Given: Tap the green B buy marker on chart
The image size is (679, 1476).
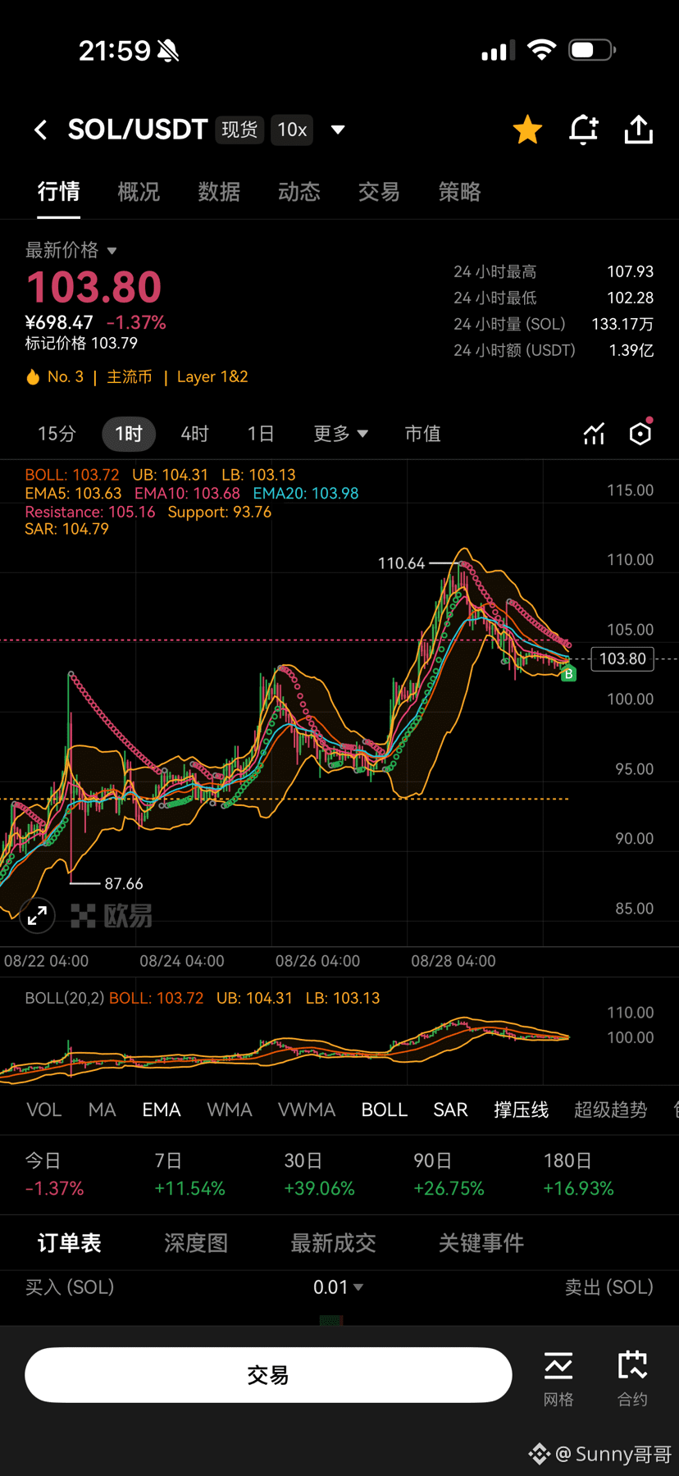Looking at the screenshot, I should click(568, 674).
